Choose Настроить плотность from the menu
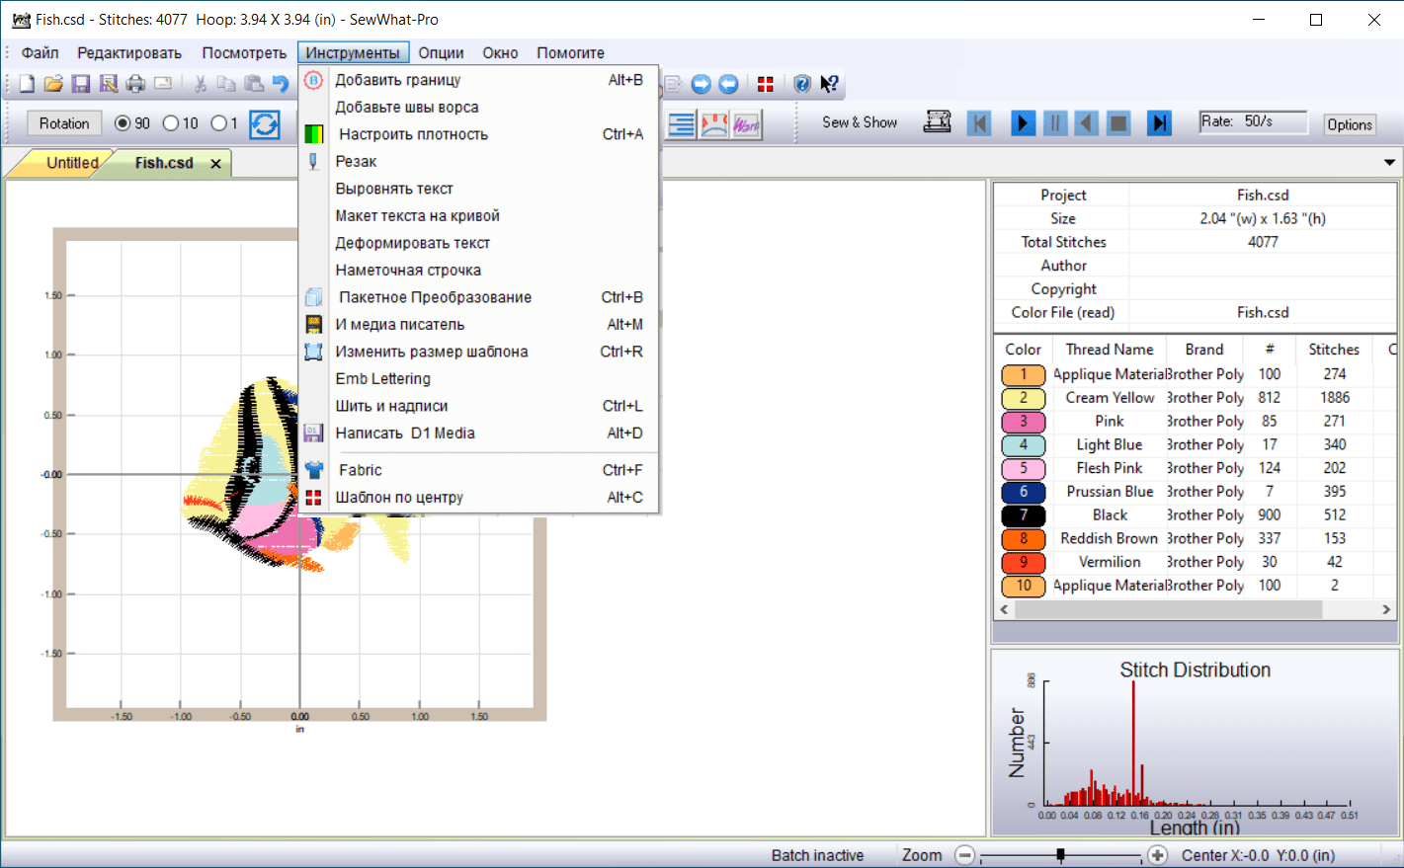Image resolution: width=1404 pixels, height=868 pixels. click(x=413, y=134)
